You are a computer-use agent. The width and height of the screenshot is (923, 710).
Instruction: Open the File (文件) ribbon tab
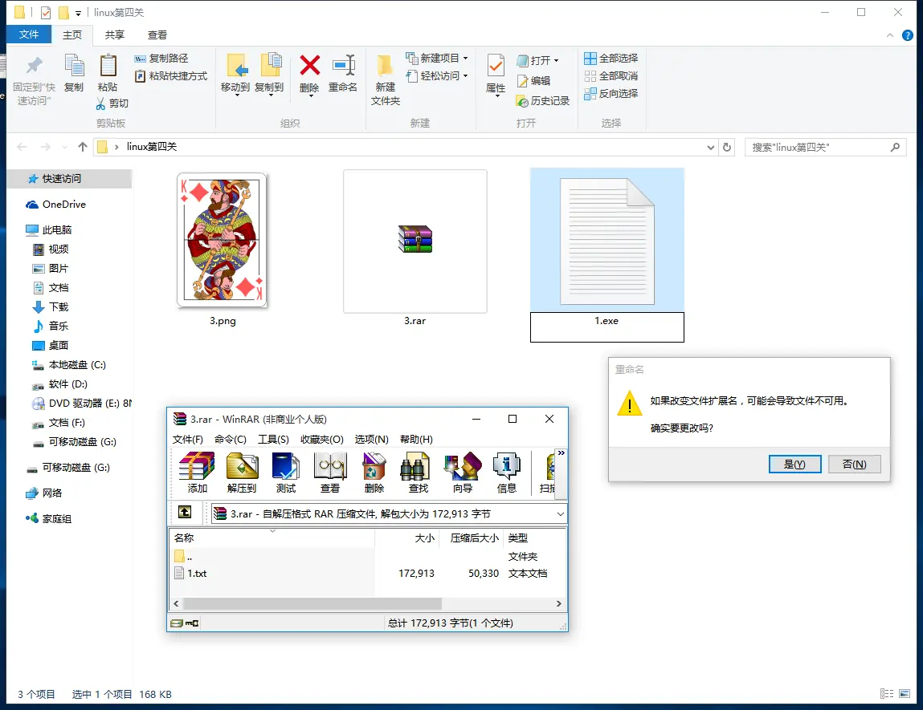pos(29,34)
